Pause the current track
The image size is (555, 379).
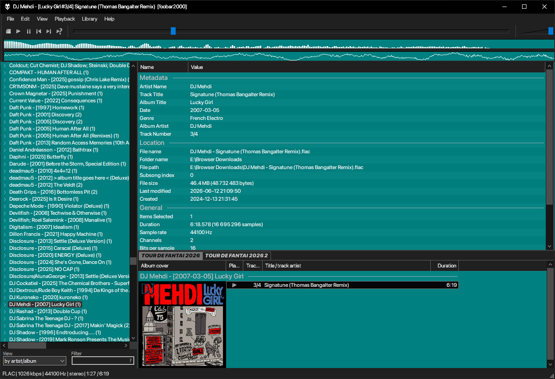pyautogui.click(x=29, y=31)
